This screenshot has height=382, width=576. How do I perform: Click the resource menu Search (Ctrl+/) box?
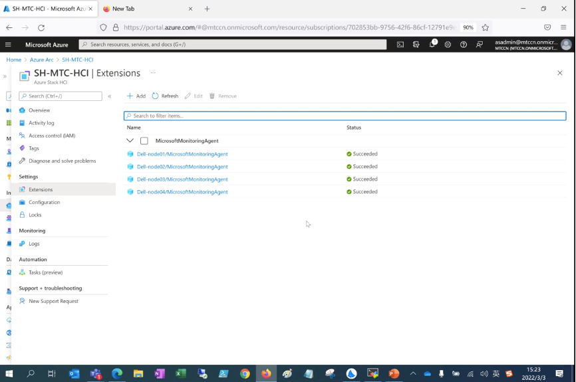[61, 96]
